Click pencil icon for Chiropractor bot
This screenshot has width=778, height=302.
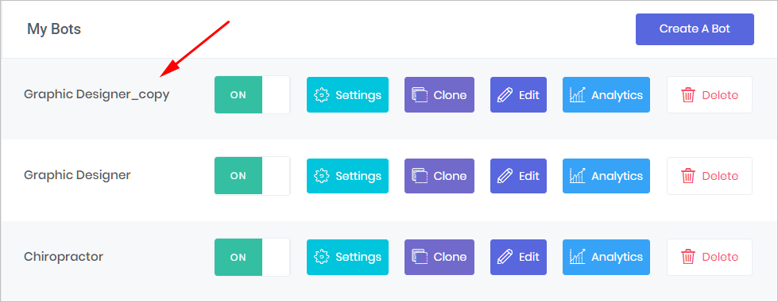505,257
